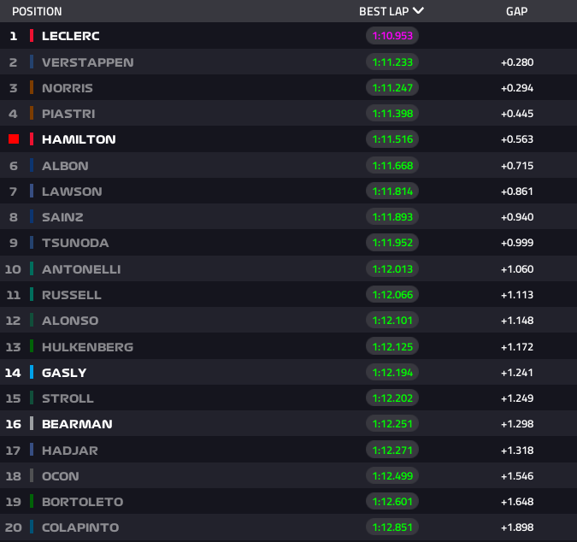
Task: Click Norris's orange team color bar
Action: 32,88
